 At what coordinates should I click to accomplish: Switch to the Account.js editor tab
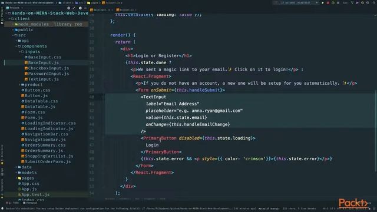coord(126,10)
